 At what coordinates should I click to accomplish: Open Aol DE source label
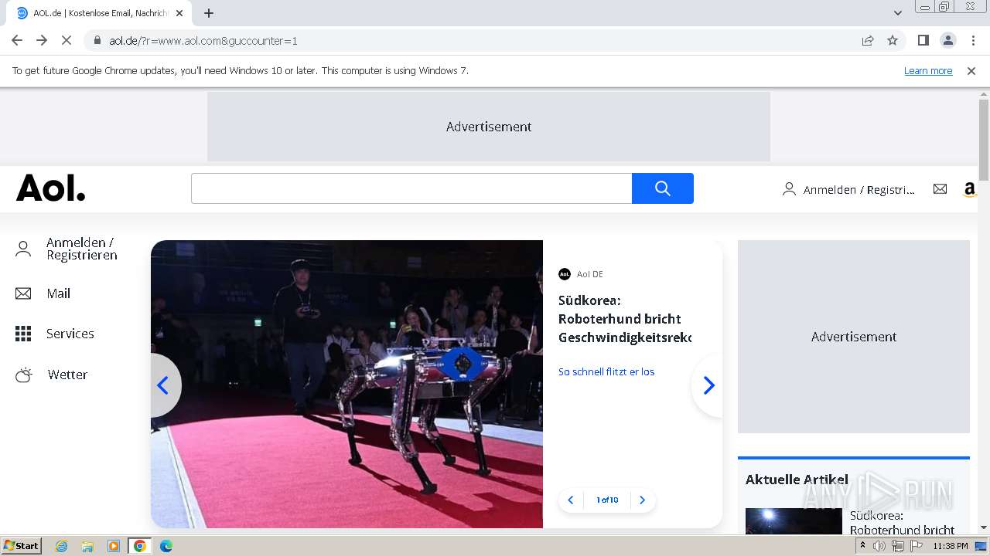point(581,274)
